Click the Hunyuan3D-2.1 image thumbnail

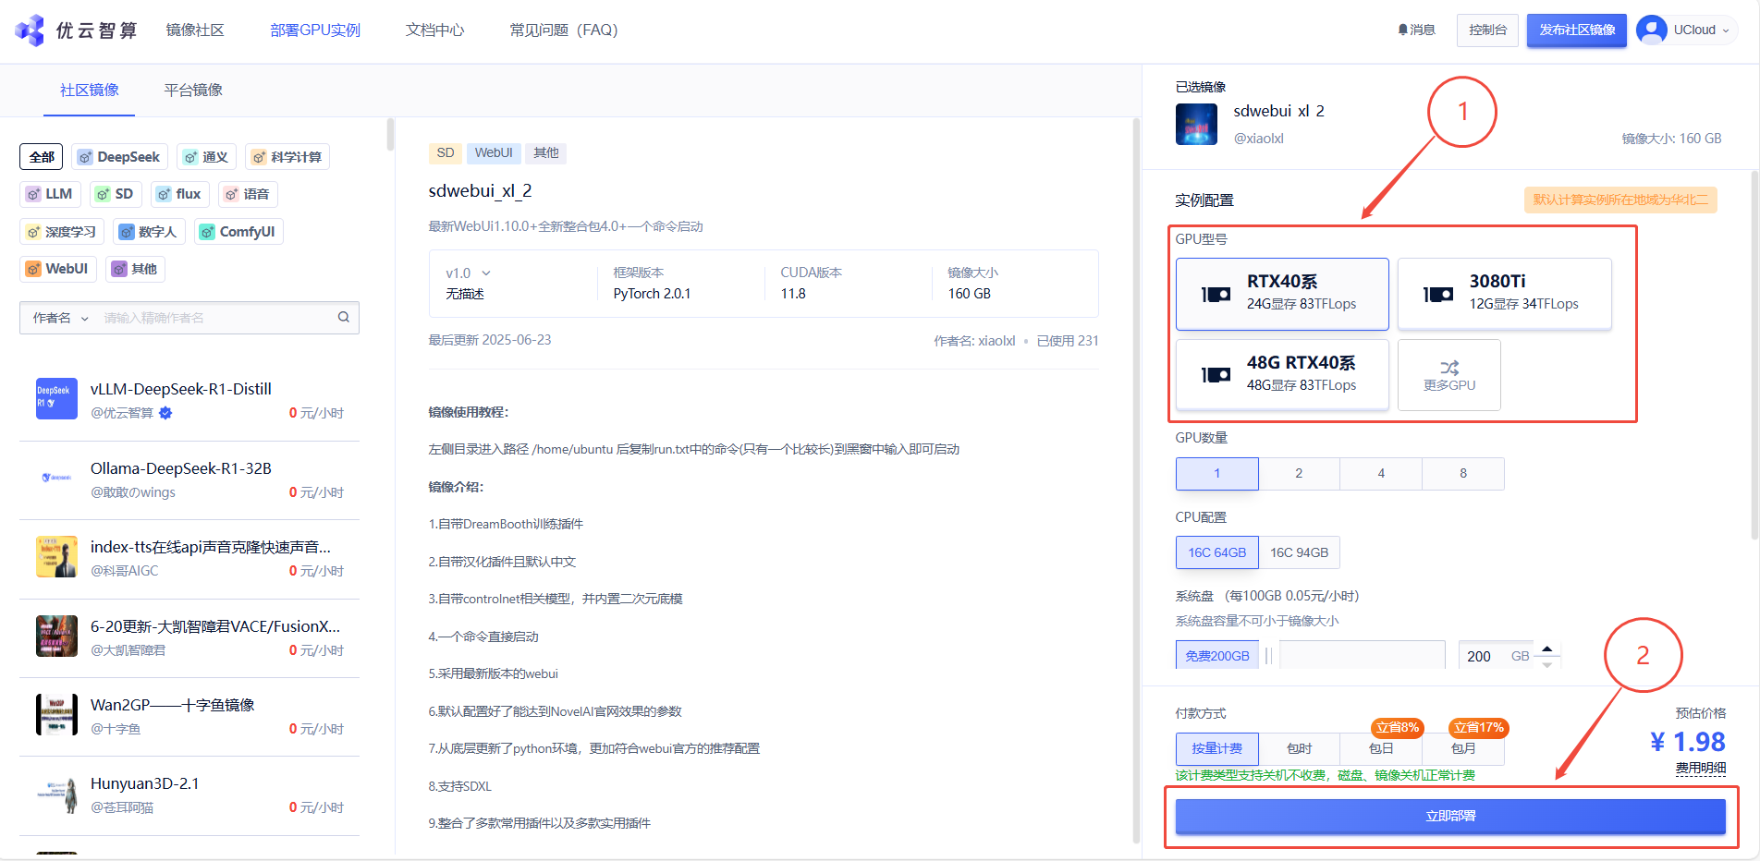coord(56,794)
